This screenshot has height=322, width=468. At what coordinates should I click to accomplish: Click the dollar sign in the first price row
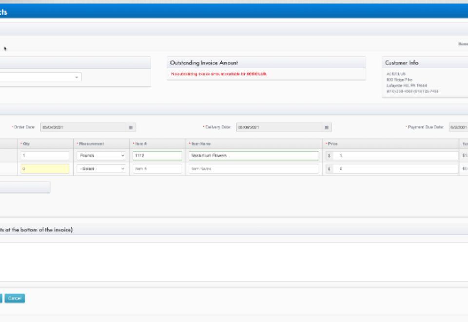329,156
